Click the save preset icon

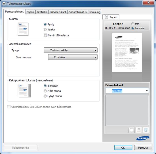(x=139, y=130)
